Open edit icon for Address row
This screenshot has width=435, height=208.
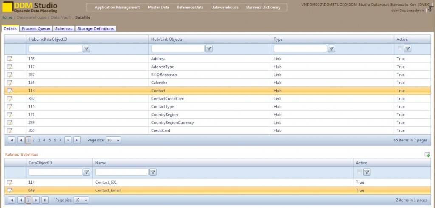coord(10,58)
